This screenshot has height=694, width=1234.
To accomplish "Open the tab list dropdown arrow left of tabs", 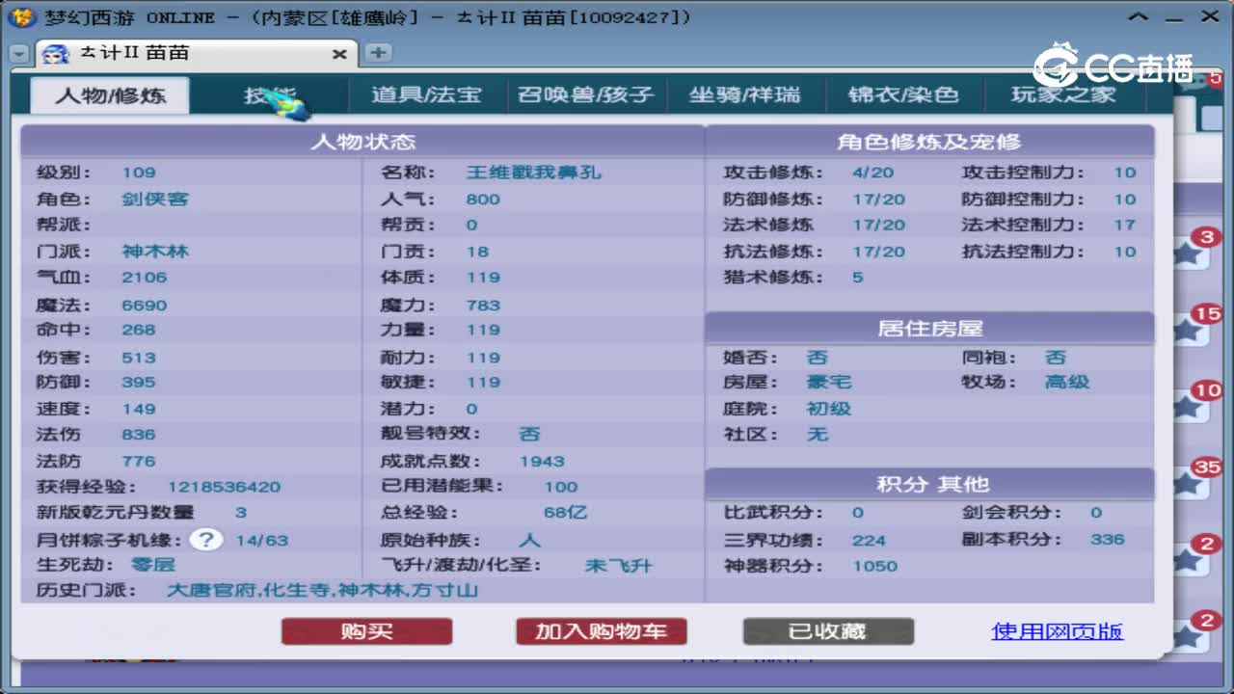I will (x=19, y=53).
